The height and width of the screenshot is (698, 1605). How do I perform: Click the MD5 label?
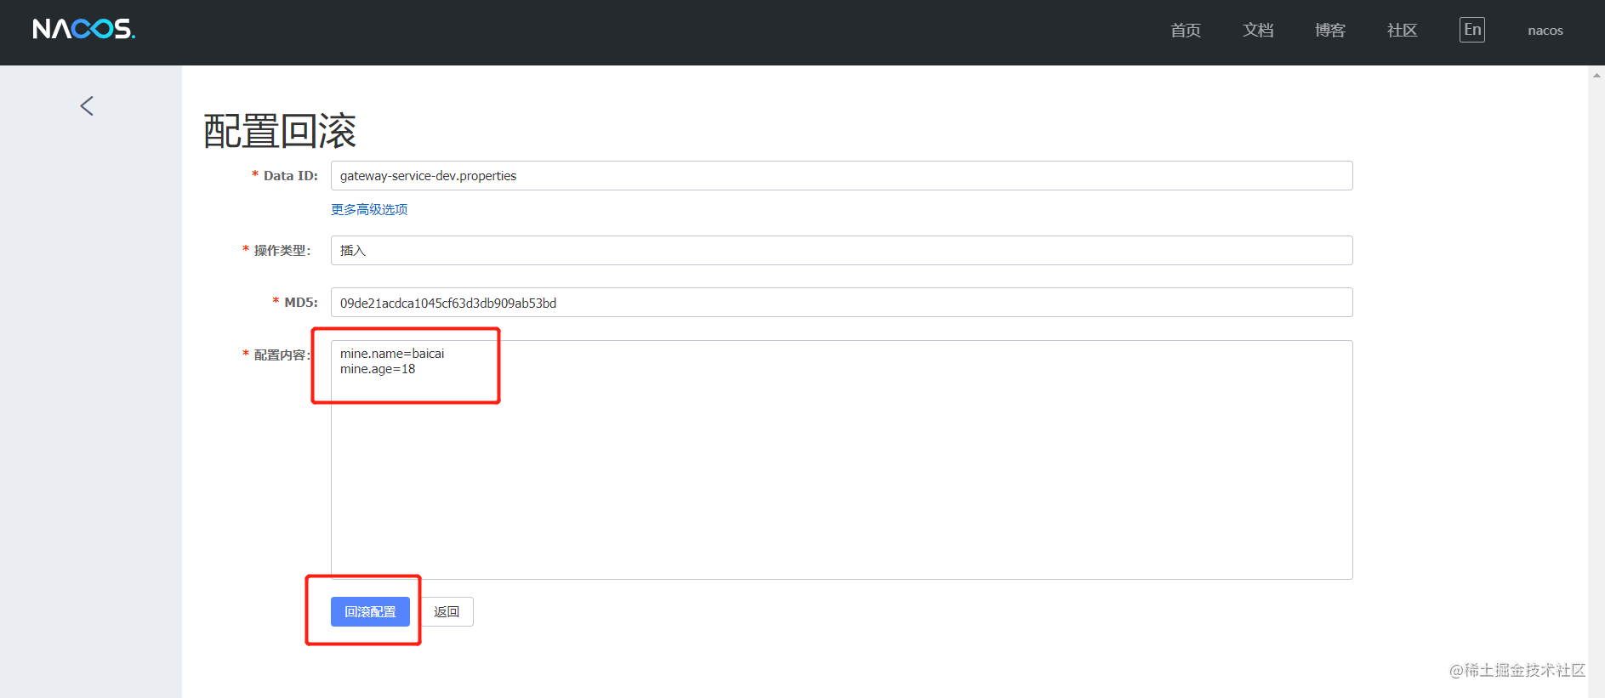300,303
